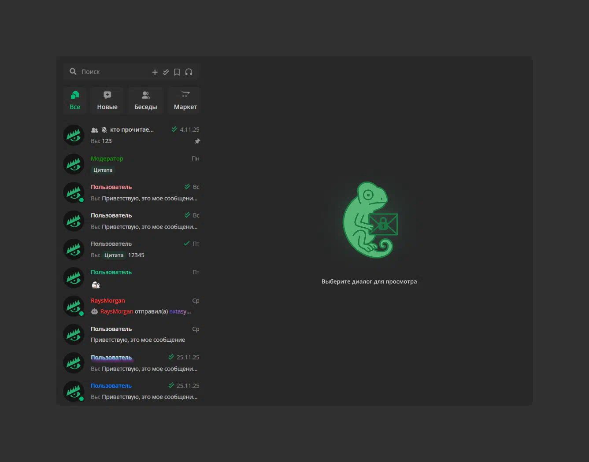The width and height of the screenshot is (589, 462).
Task: Click the plus icon to create a conversation
Action: point(155,72)
